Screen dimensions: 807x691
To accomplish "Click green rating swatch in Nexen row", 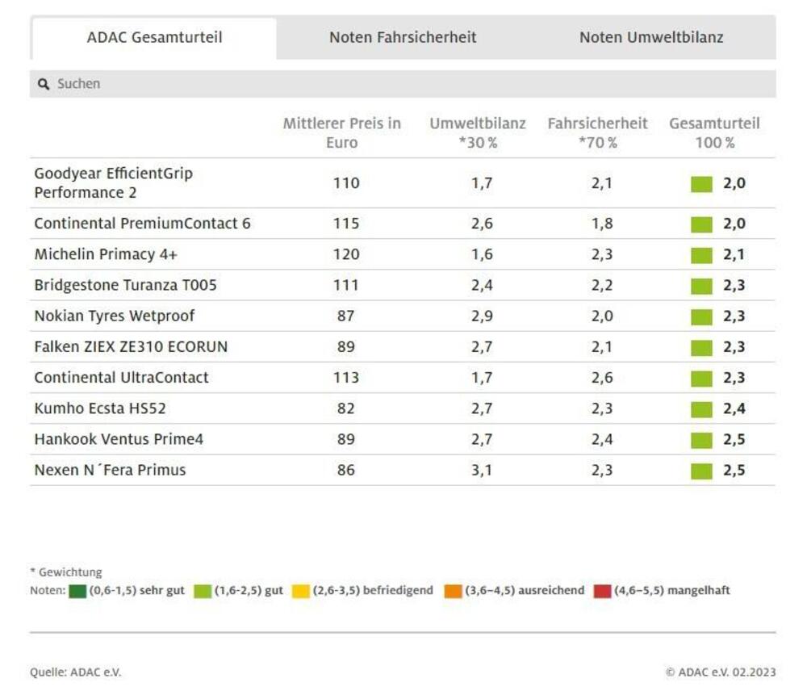I will (x=701, y=471).
